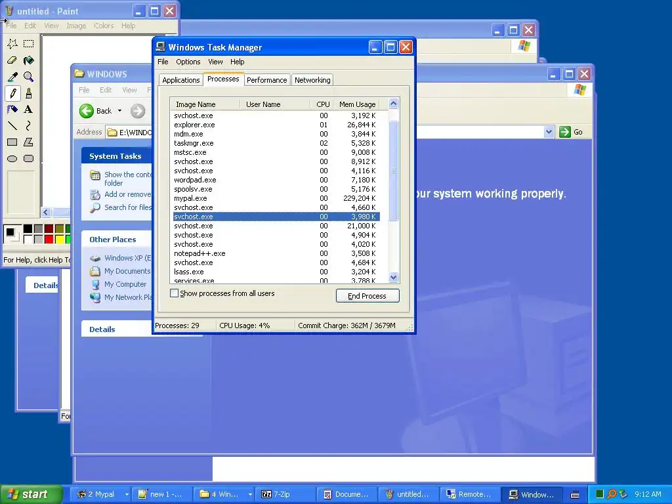Viewport: 672px width, 504px height.
Task: Click the Forward arrow in WINDOWS explorer
Action: [x=138, y=111]
